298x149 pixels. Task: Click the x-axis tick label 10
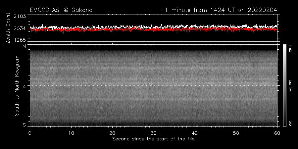71,133
